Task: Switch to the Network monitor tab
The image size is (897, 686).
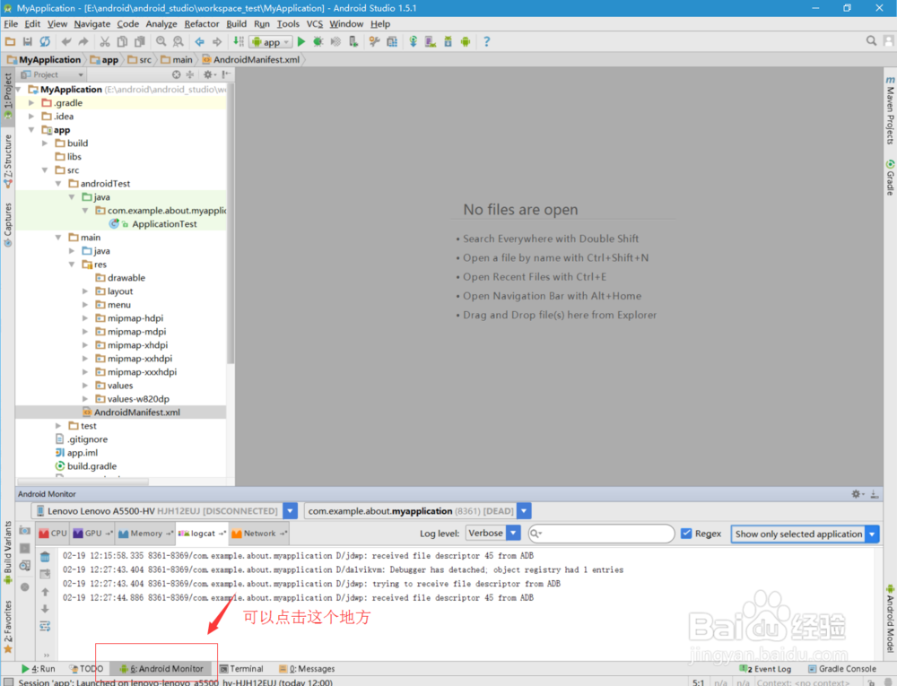Action: coord(259,534)
